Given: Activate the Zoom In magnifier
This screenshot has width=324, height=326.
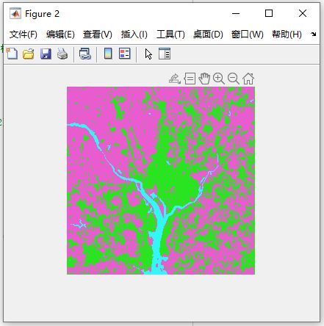Looking at the screenshot, I should (x=219, y=79).
